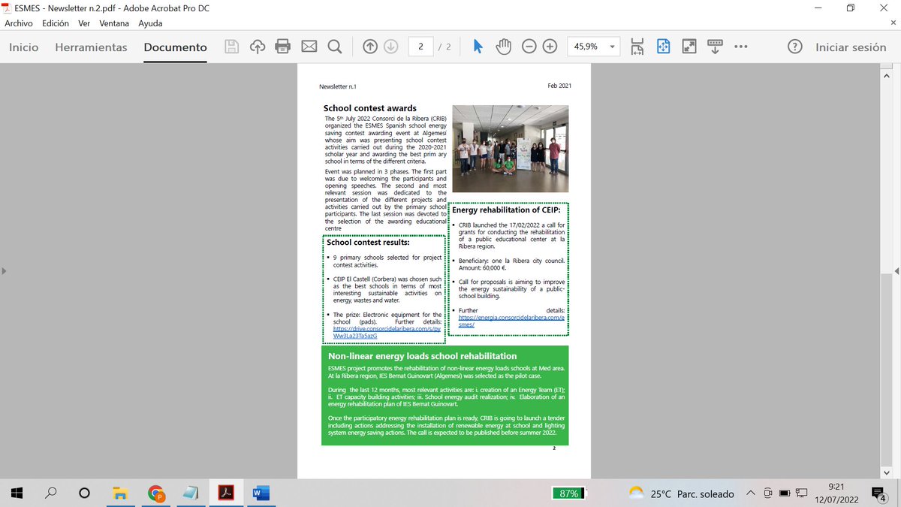The width and height of the screenshot is (901, 507).
Task: Print the document
Action: [x=283, y=47]
